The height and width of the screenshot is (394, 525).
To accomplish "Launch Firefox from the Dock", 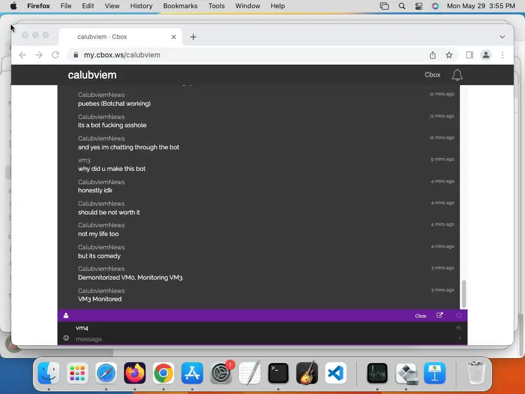I will [x=135, y=373].
